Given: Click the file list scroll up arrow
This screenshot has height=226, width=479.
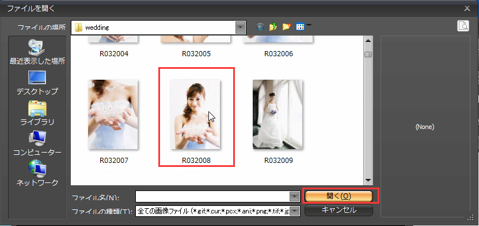Looking at the screenshot, I should pyautogui.click(x=368, y=41).
